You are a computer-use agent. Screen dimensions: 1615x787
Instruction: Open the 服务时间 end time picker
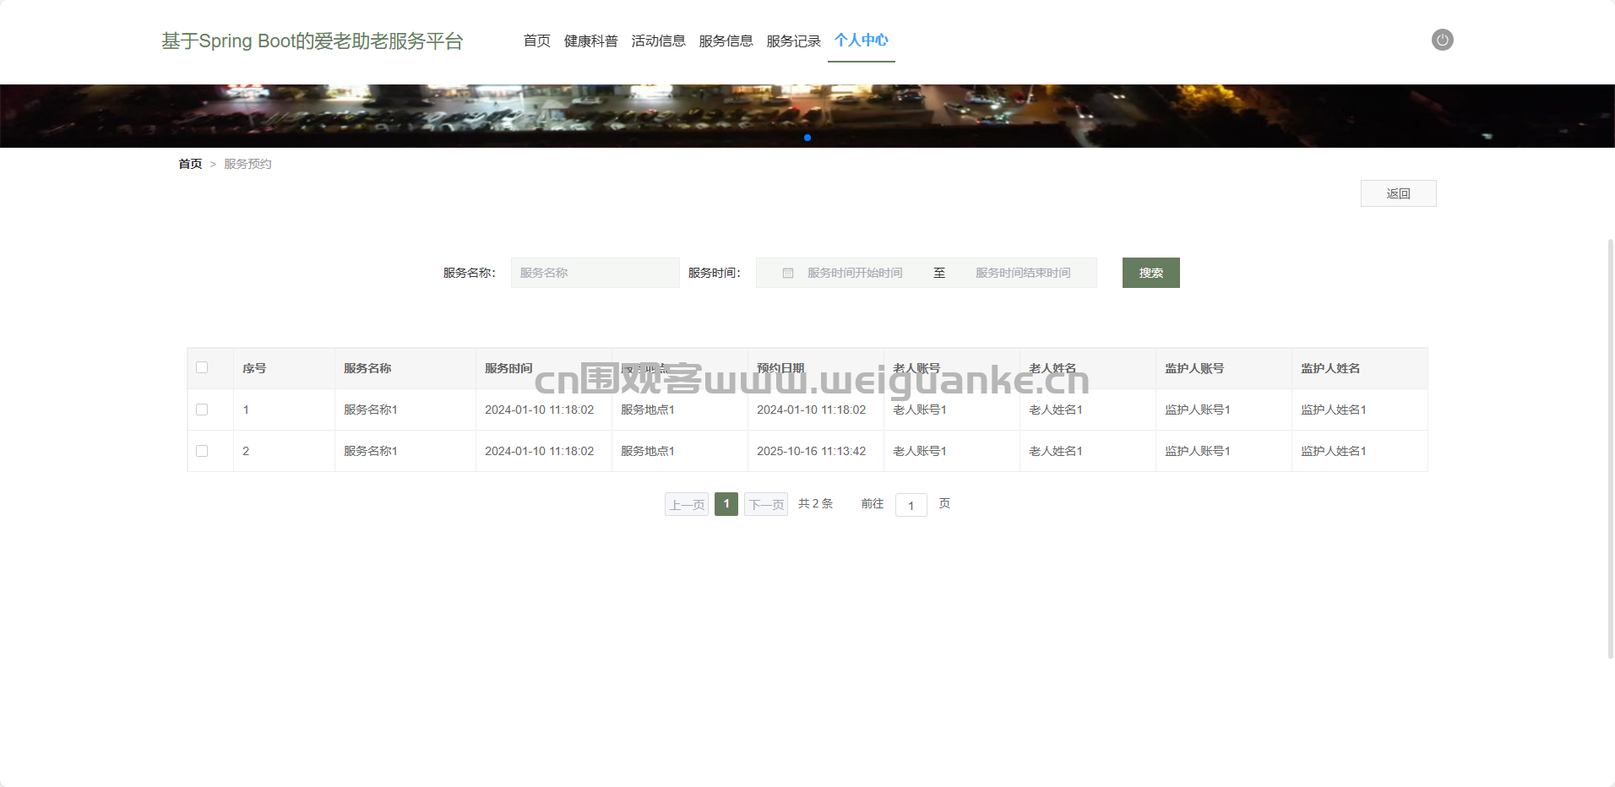point(1023,273)
